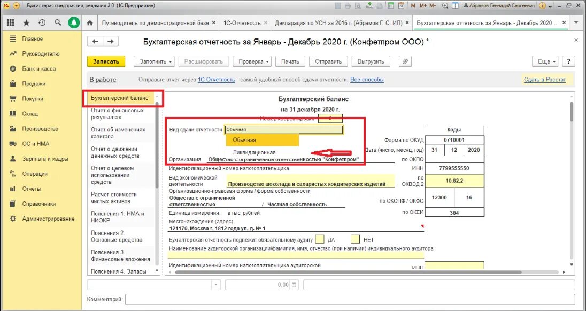This screenshot has height=311, width=586.
Task: Open Отчет об изменениях капитала section
Action: [x=120, y=133]
